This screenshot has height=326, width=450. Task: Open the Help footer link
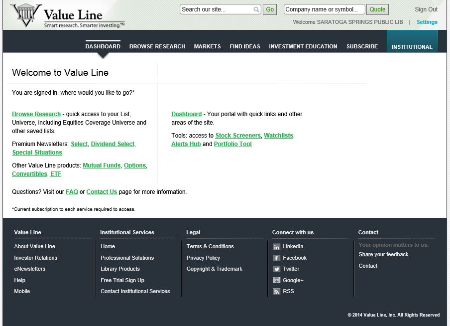[x=19, y=280]
